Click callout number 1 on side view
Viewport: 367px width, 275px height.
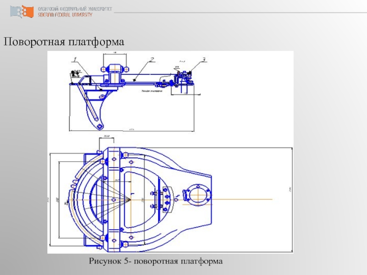click(x=74, y=58)
